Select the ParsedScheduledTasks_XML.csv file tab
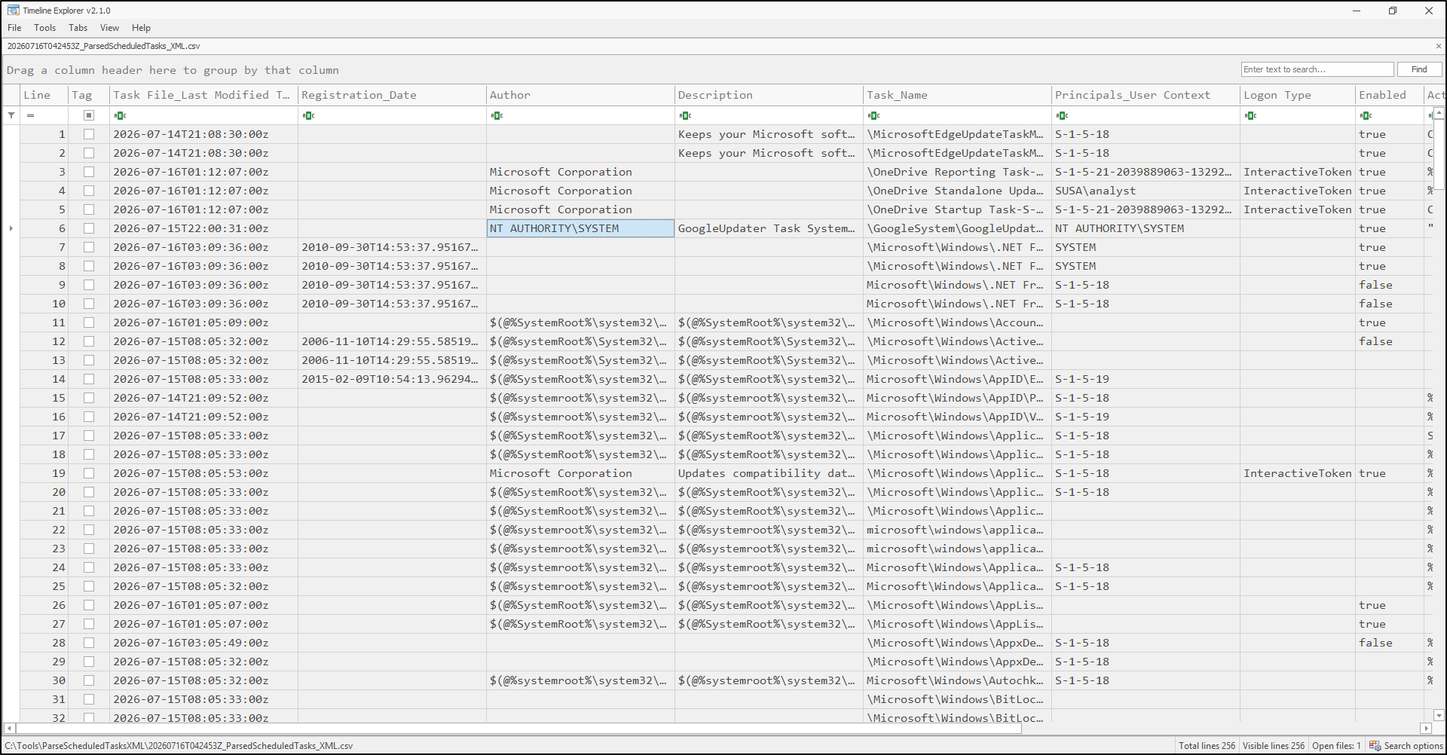 [103, 46]
